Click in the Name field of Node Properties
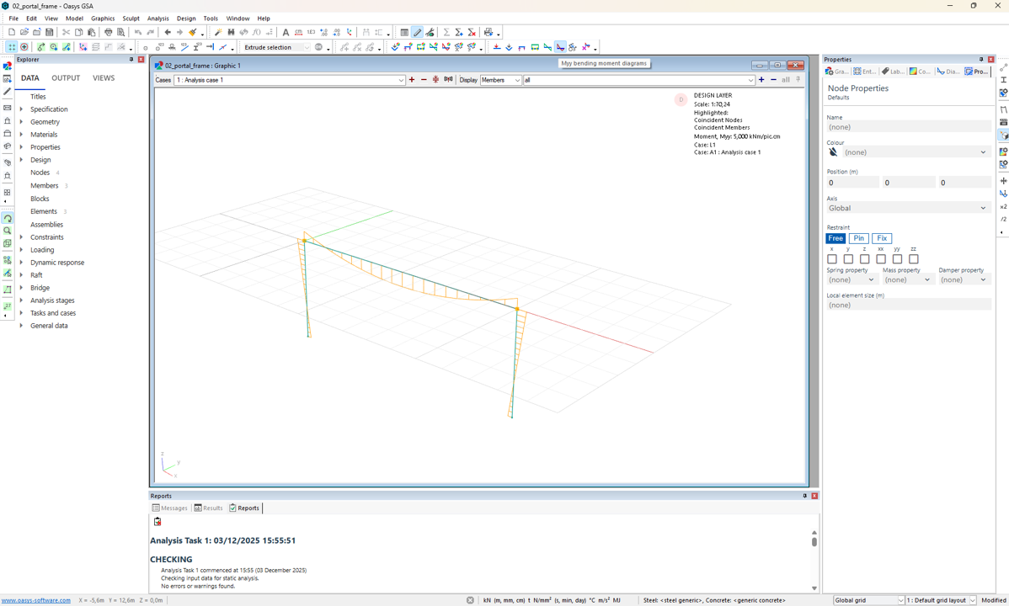Viewport: 1009px width, 606px height. coord(908,126)
